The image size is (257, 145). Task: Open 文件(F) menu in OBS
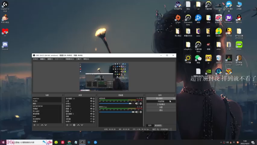(x=35, y=59)
